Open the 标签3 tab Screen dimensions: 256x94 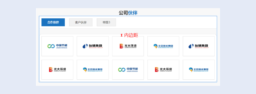(106, 22)
